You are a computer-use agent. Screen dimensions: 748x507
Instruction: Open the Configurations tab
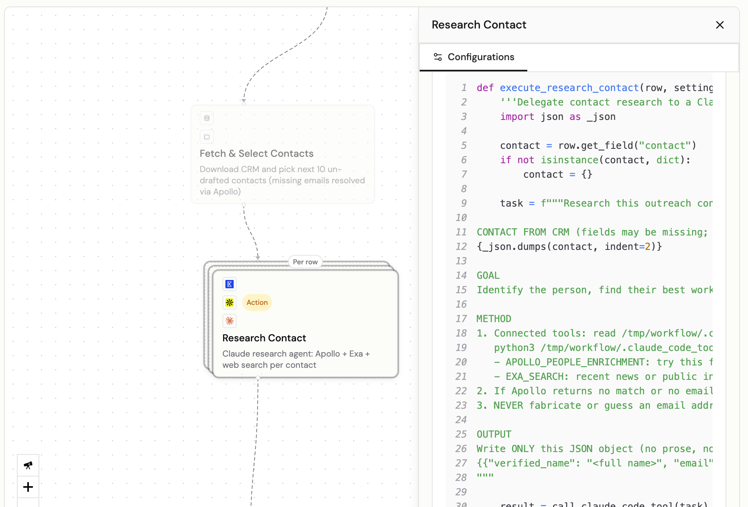point(474,57)
